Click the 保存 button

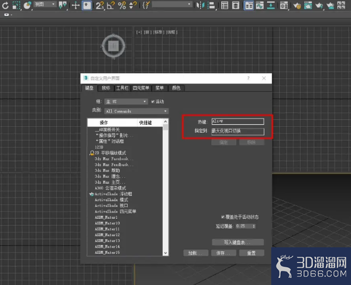(x=223, y=253)
